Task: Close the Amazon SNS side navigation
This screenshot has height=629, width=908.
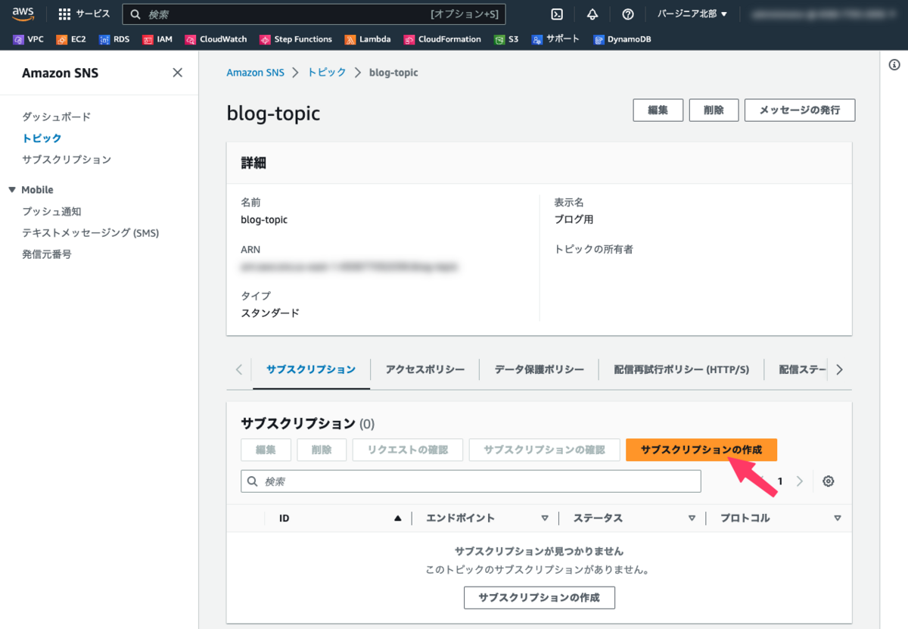Action: tap(178, 73)
